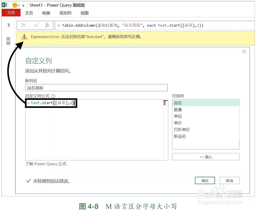The width and height of the screenshot is (257, 211).
Task: Click the smiley face feedback icon
Action: tap(15, 5)
